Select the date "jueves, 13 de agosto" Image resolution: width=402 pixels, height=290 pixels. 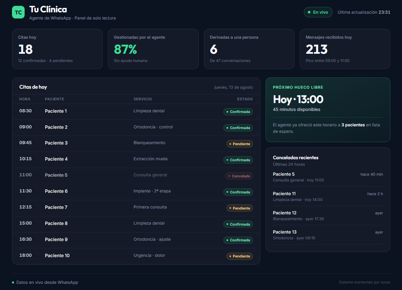[x=234, y=87]
